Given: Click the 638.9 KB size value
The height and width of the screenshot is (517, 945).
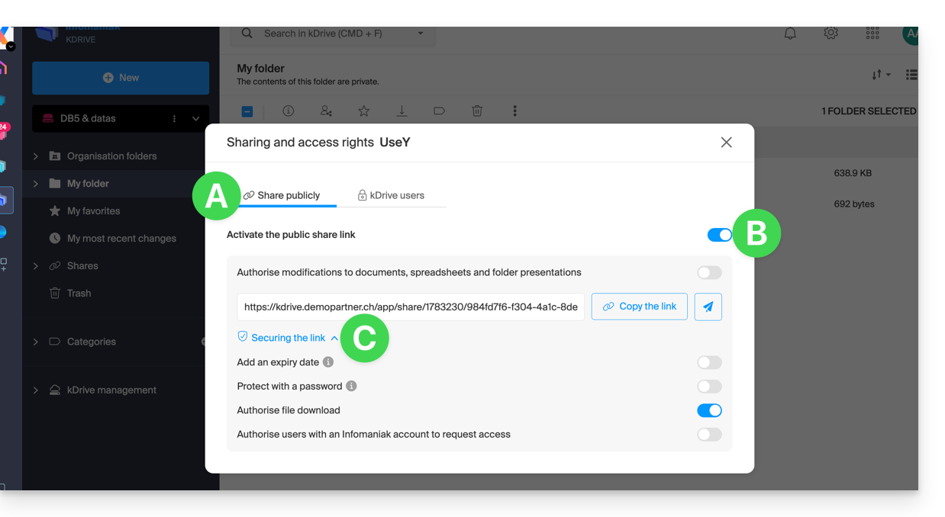Looking at the screenshot, I should (853, 173).
